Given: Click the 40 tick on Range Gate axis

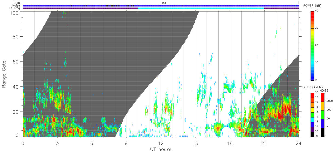Looking at the screenshot, I should (x=16, y=87).
